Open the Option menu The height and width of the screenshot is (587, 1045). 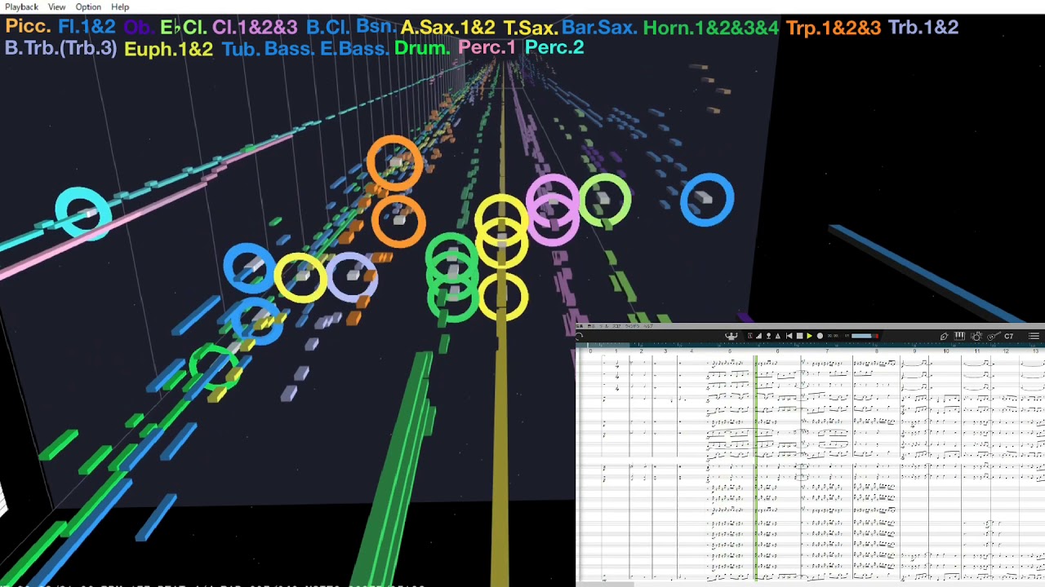click(88, 7)
